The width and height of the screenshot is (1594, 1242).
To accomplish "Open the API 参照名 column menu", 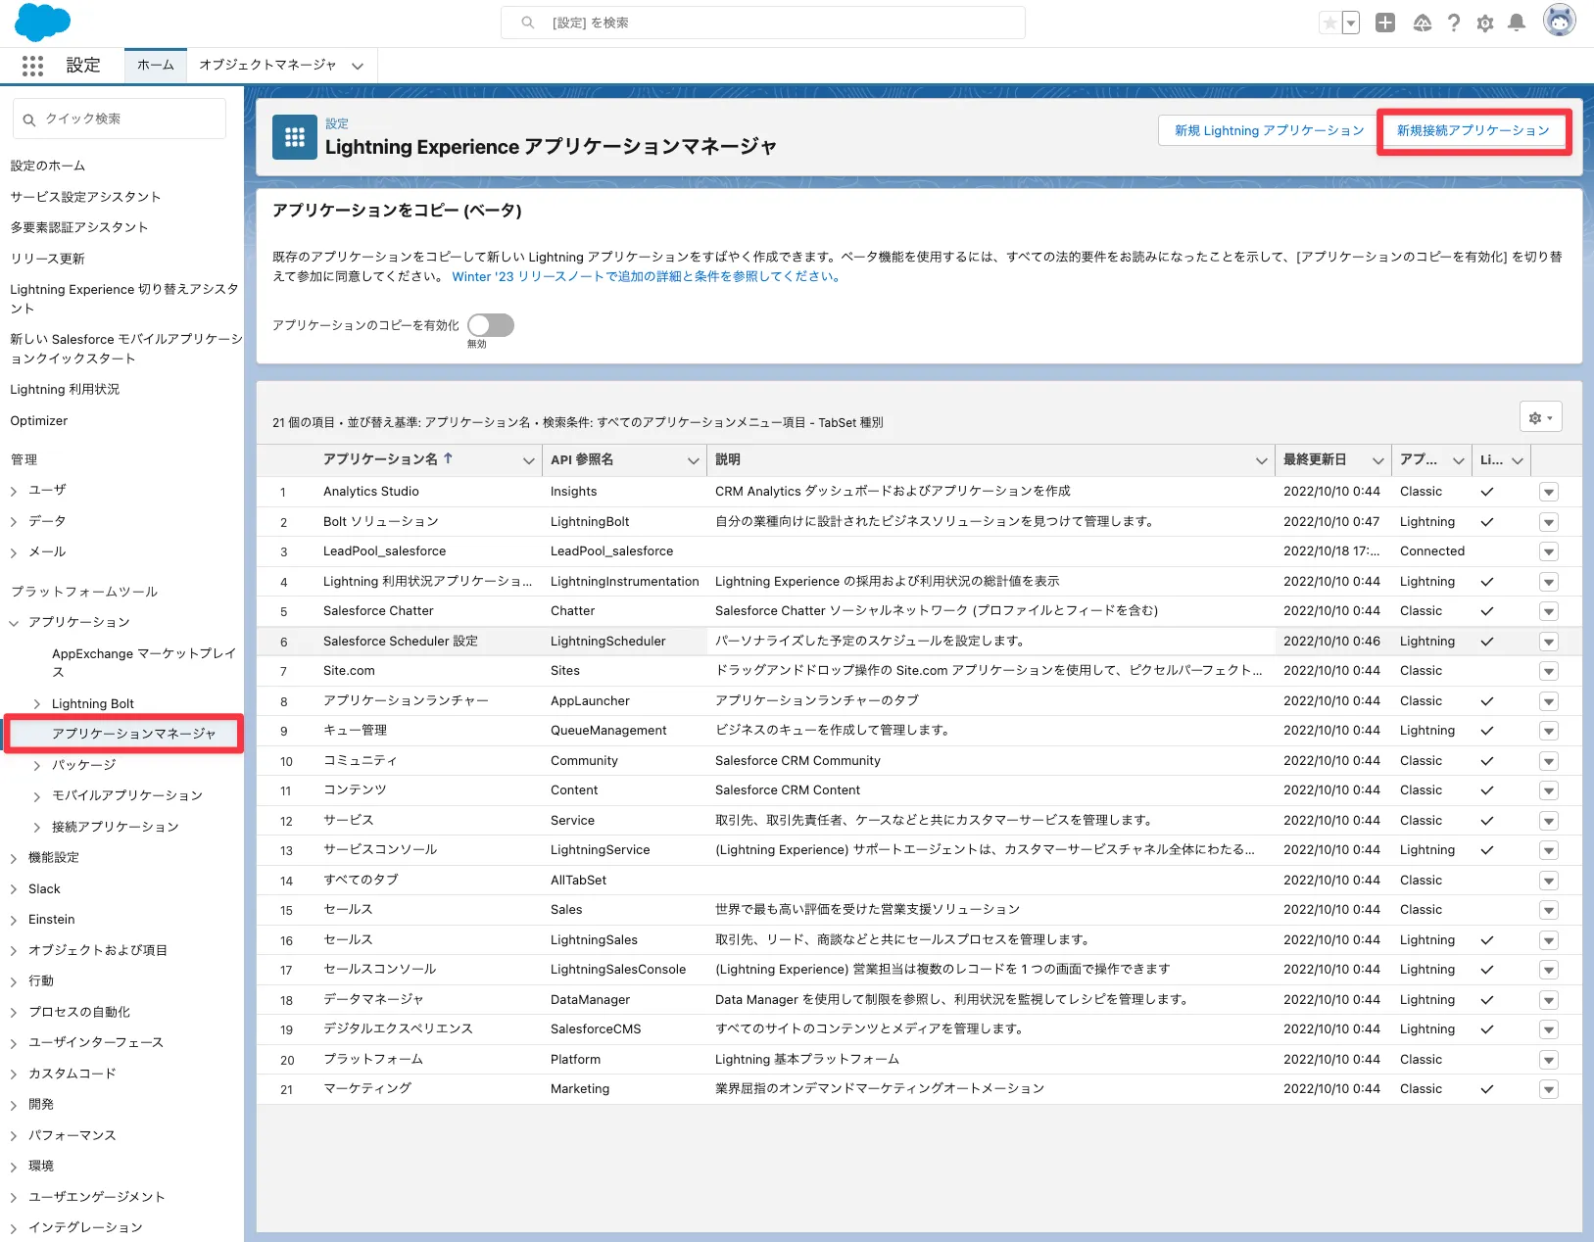I will click(694, 460).
